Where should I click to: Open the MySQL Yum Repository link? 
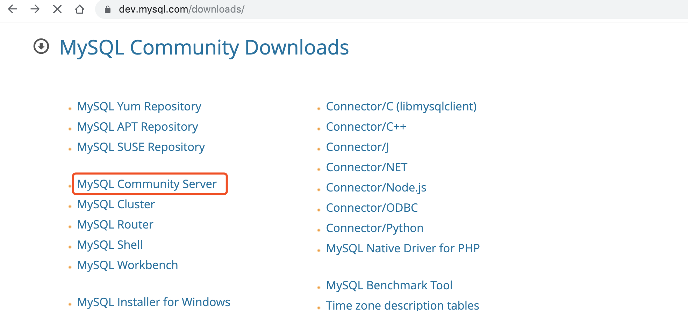pos(139,107)
